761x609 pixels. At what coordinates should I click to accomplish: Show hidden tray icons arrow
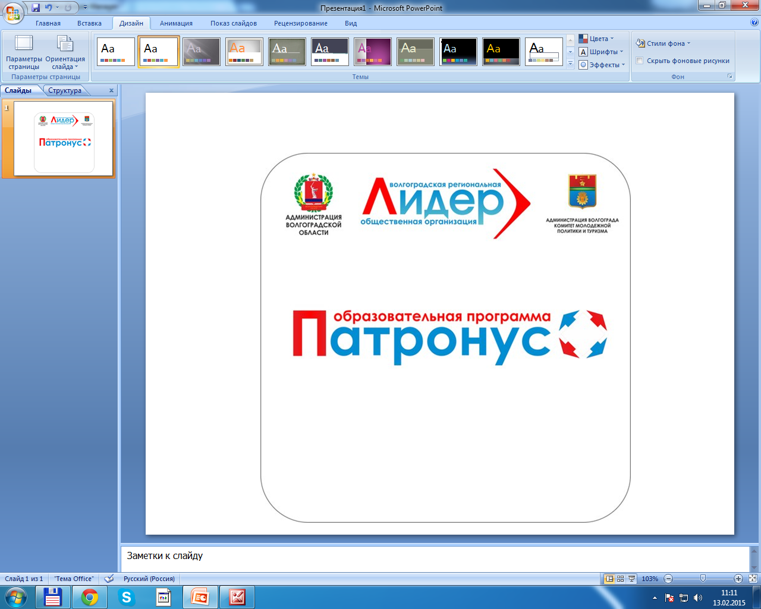coord(655,598)
